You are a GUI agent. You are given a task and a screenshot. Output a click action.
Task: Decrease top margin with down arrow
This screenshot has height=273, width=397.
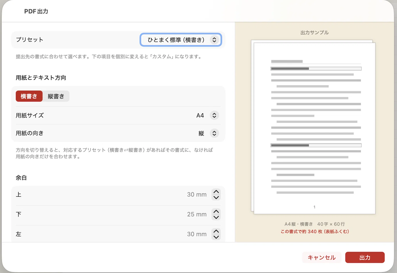[x=216, y=198]
